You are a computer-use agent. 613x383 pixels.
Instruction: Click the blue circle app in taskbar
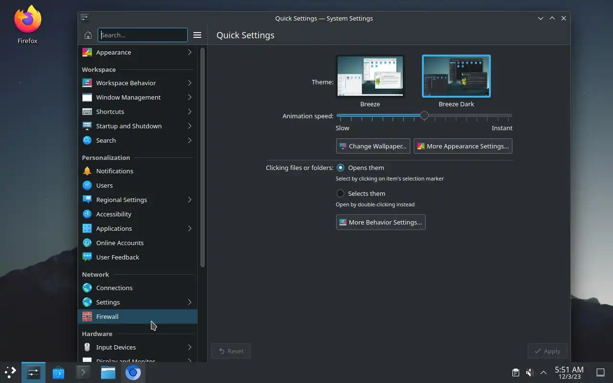pos(133,372)
